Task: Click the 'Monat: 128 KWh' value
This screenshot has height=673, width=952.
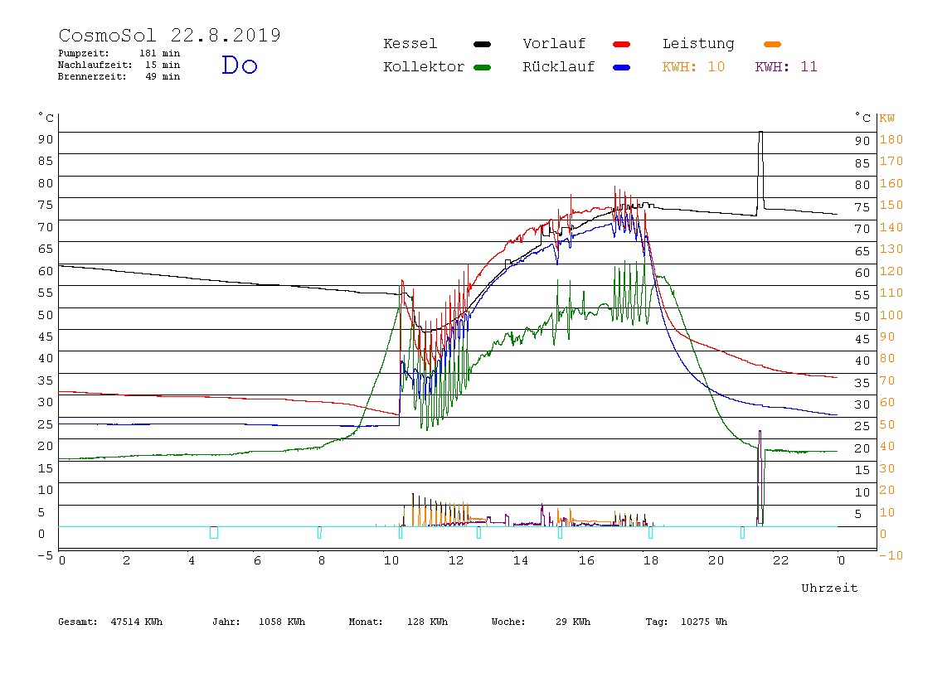Action: 398,622
